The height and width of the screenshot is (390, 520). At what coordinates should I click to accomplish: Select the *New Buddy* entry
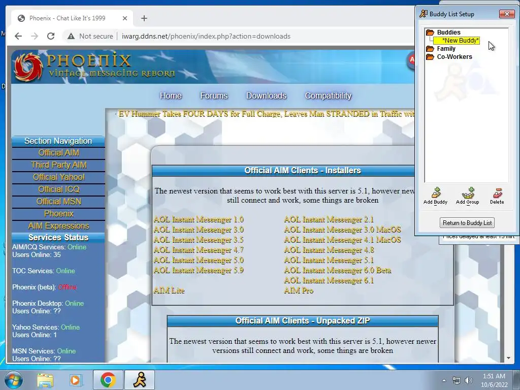click(x=457, y=41)
